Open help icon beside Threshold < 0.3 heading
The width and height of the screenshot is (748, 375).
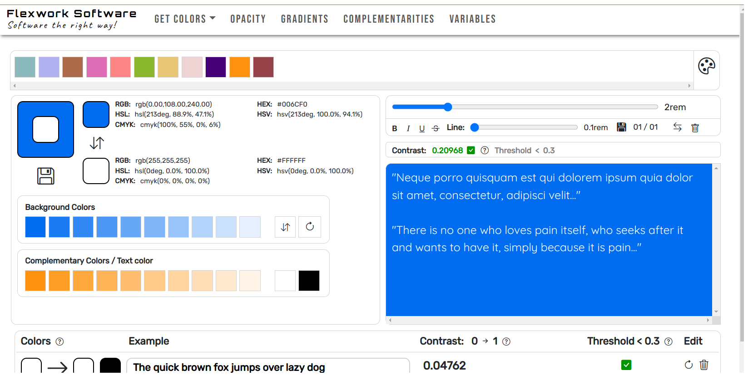coord(668,341)
